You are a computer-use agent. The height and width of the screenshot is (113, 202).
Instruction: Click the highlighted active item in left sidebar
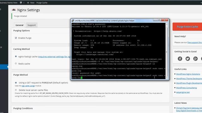[4, 67]
